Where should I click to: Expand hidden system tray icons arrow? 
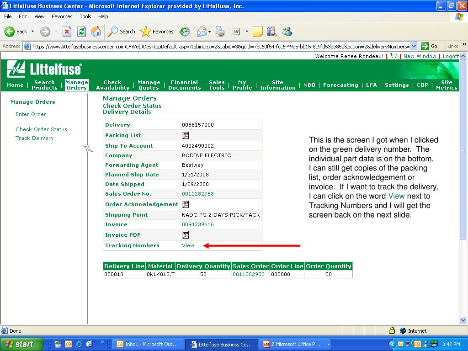tap(393, 344)
